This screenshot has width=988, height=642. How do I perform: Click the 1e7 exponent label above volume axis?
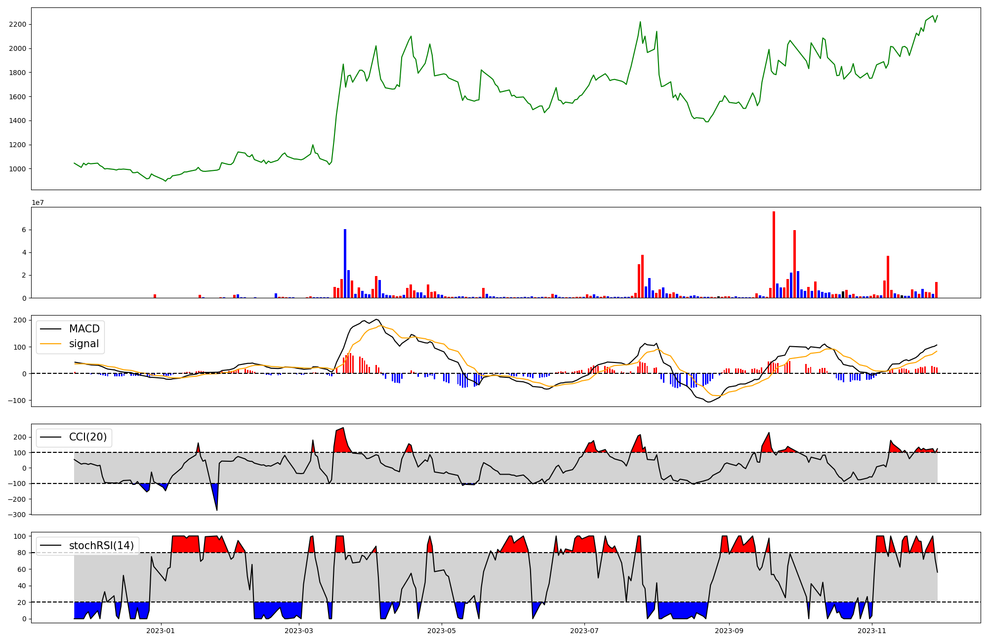tap(38, 203)
